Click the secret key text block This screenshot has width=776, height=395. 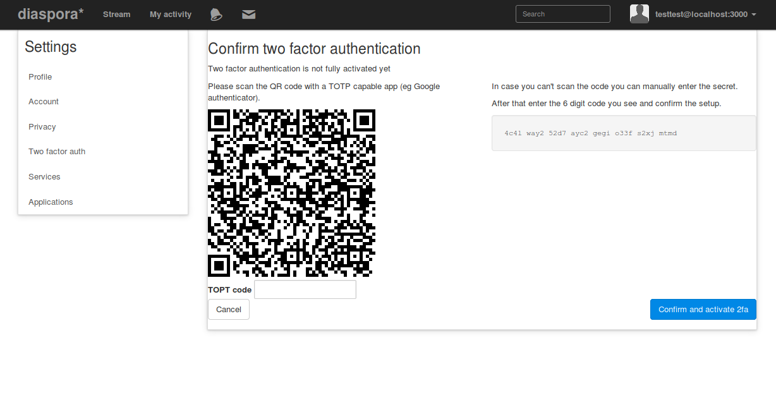tap(624, 133)
